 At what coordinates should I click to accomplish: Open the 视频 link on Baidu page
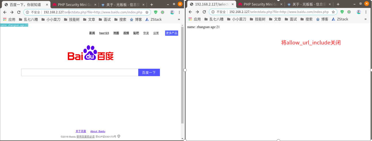point(126,33)
